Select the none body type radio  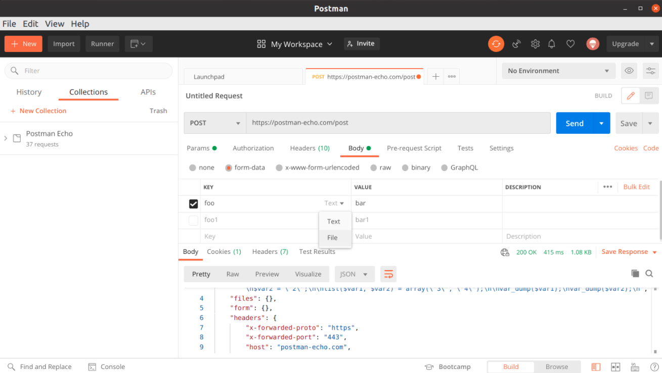tap(193, 168)
